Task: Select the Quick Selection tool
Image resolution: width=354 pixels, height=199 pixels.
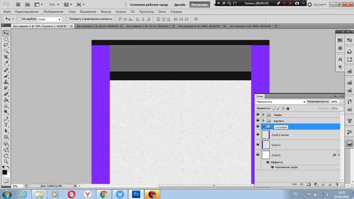Action: [x=6, y=51]
